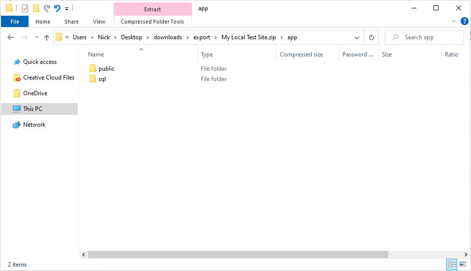The height and width of the screenshot is (271, 471).
Task: Click the This PC monitor icon
Action: coord(17,109)
